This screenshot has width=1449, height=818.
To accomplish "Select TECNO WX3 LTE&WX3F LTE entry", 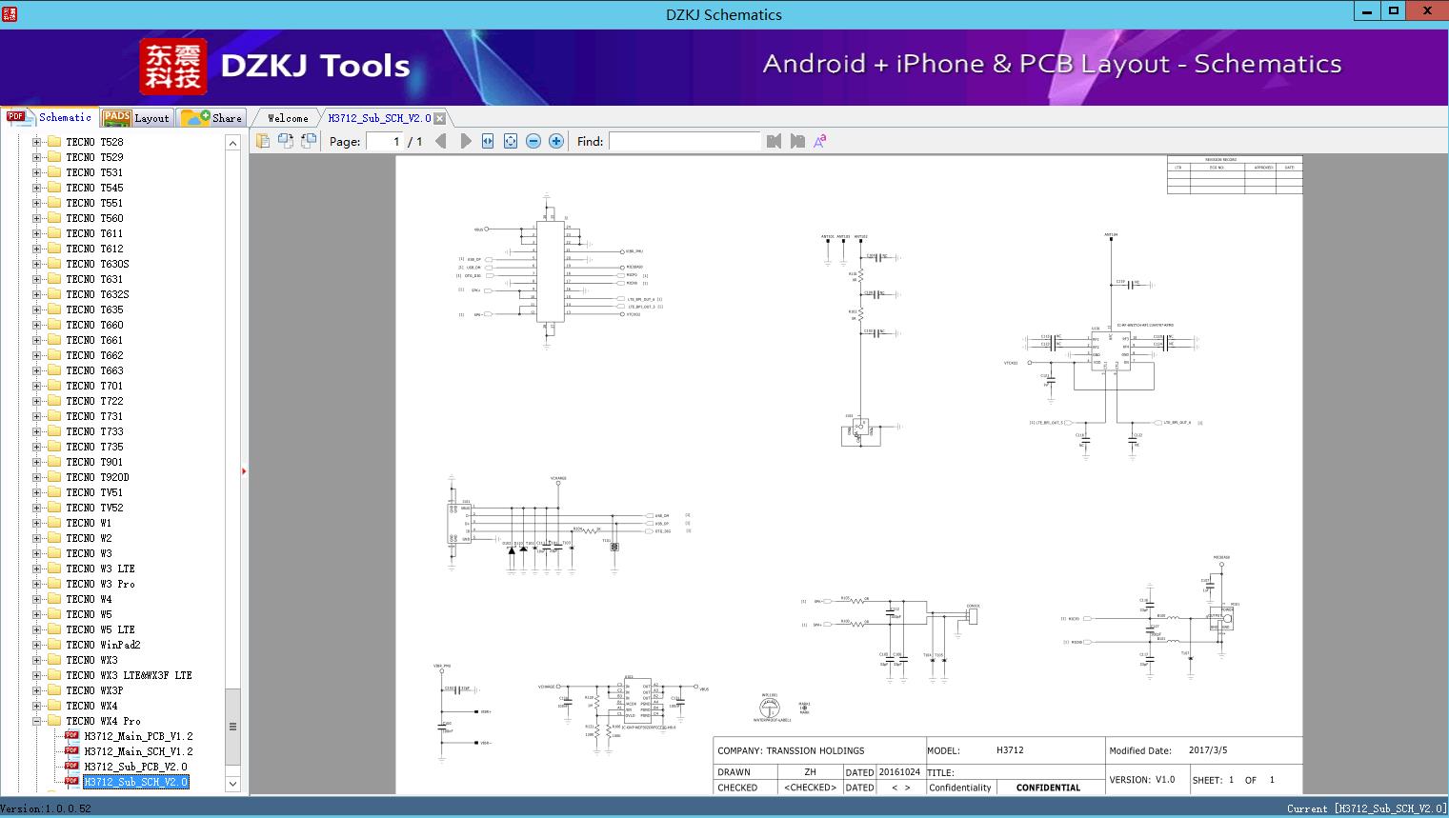I will (x=129, y=675).
